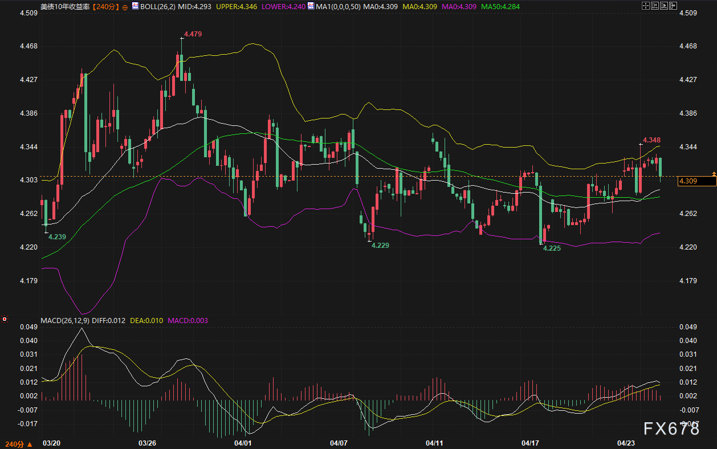Screen dimensions: 717x449
Task: Click the 美债10年收益率 chart title
Action: [66, 6]
